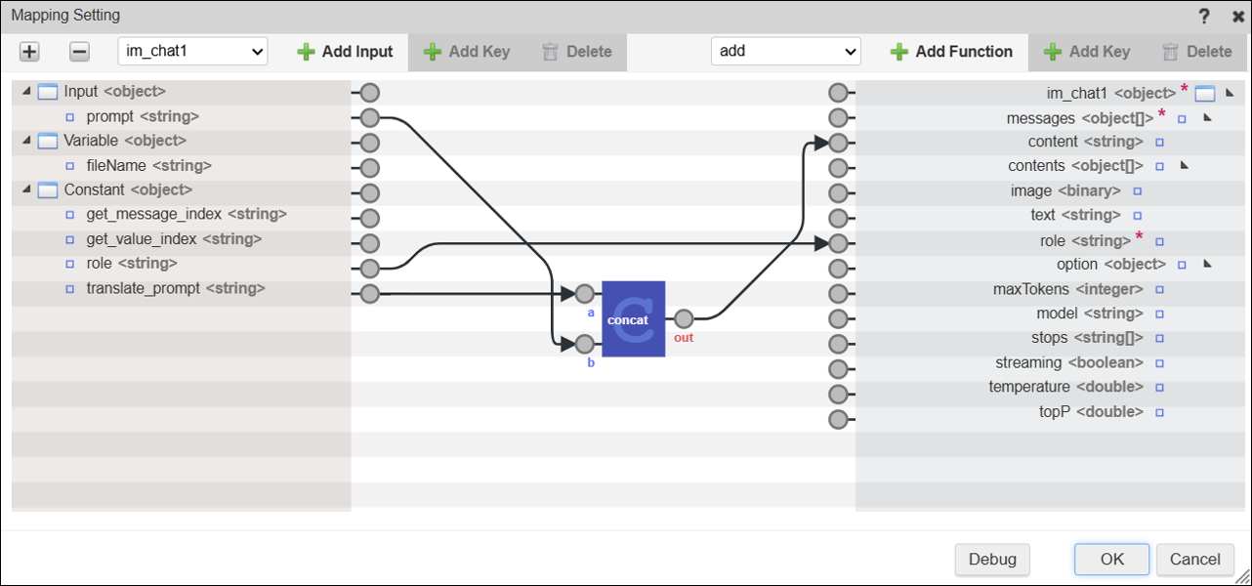1252x586 pixels.
Task: Open the im_chat1 source dropdown
Action: click(x=192, y=51)
